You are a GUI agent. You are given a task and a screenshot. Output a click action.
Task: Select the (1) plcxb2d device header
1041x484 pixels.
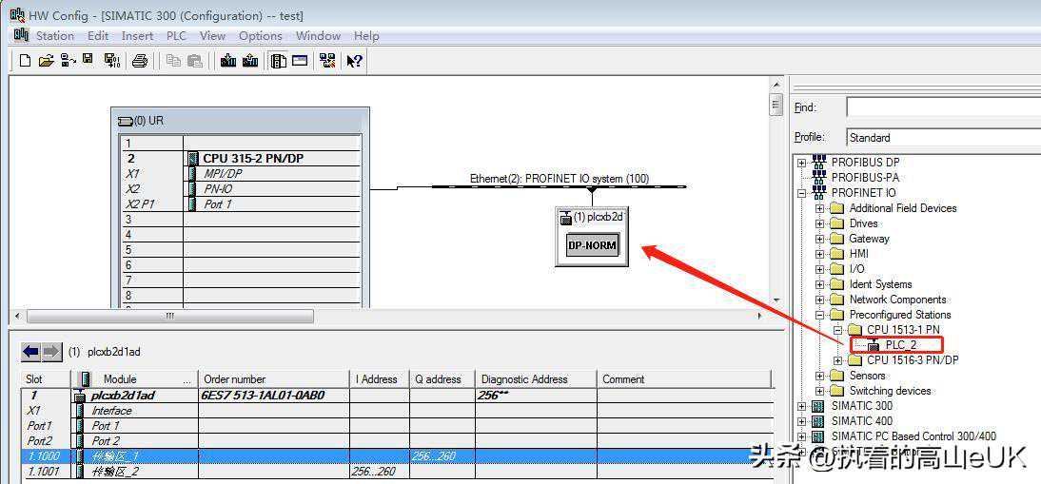593,217
